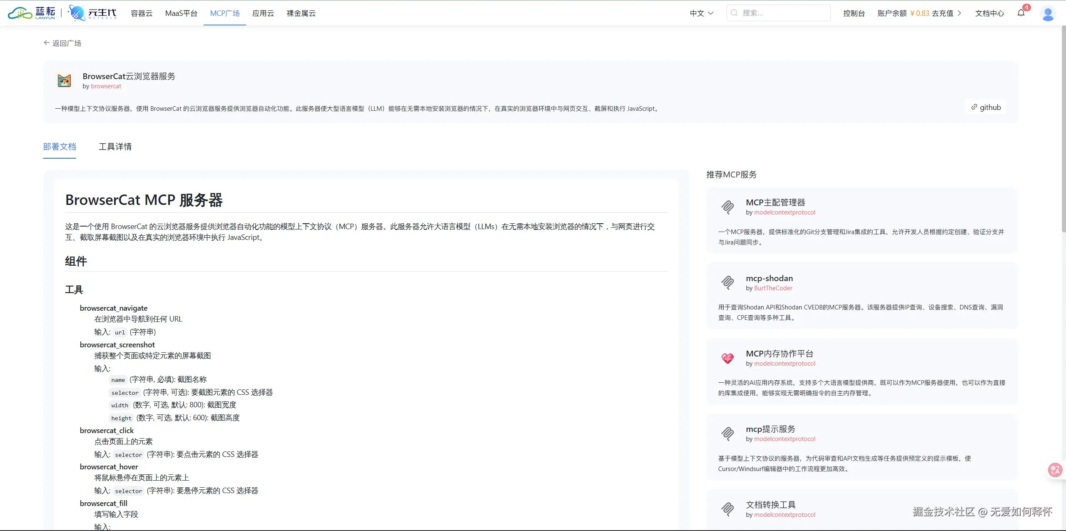The width and height of the screenshot is (1066, 531).
Task: Click the MCP主配管理器 service icon
Action: pos(727,207)
